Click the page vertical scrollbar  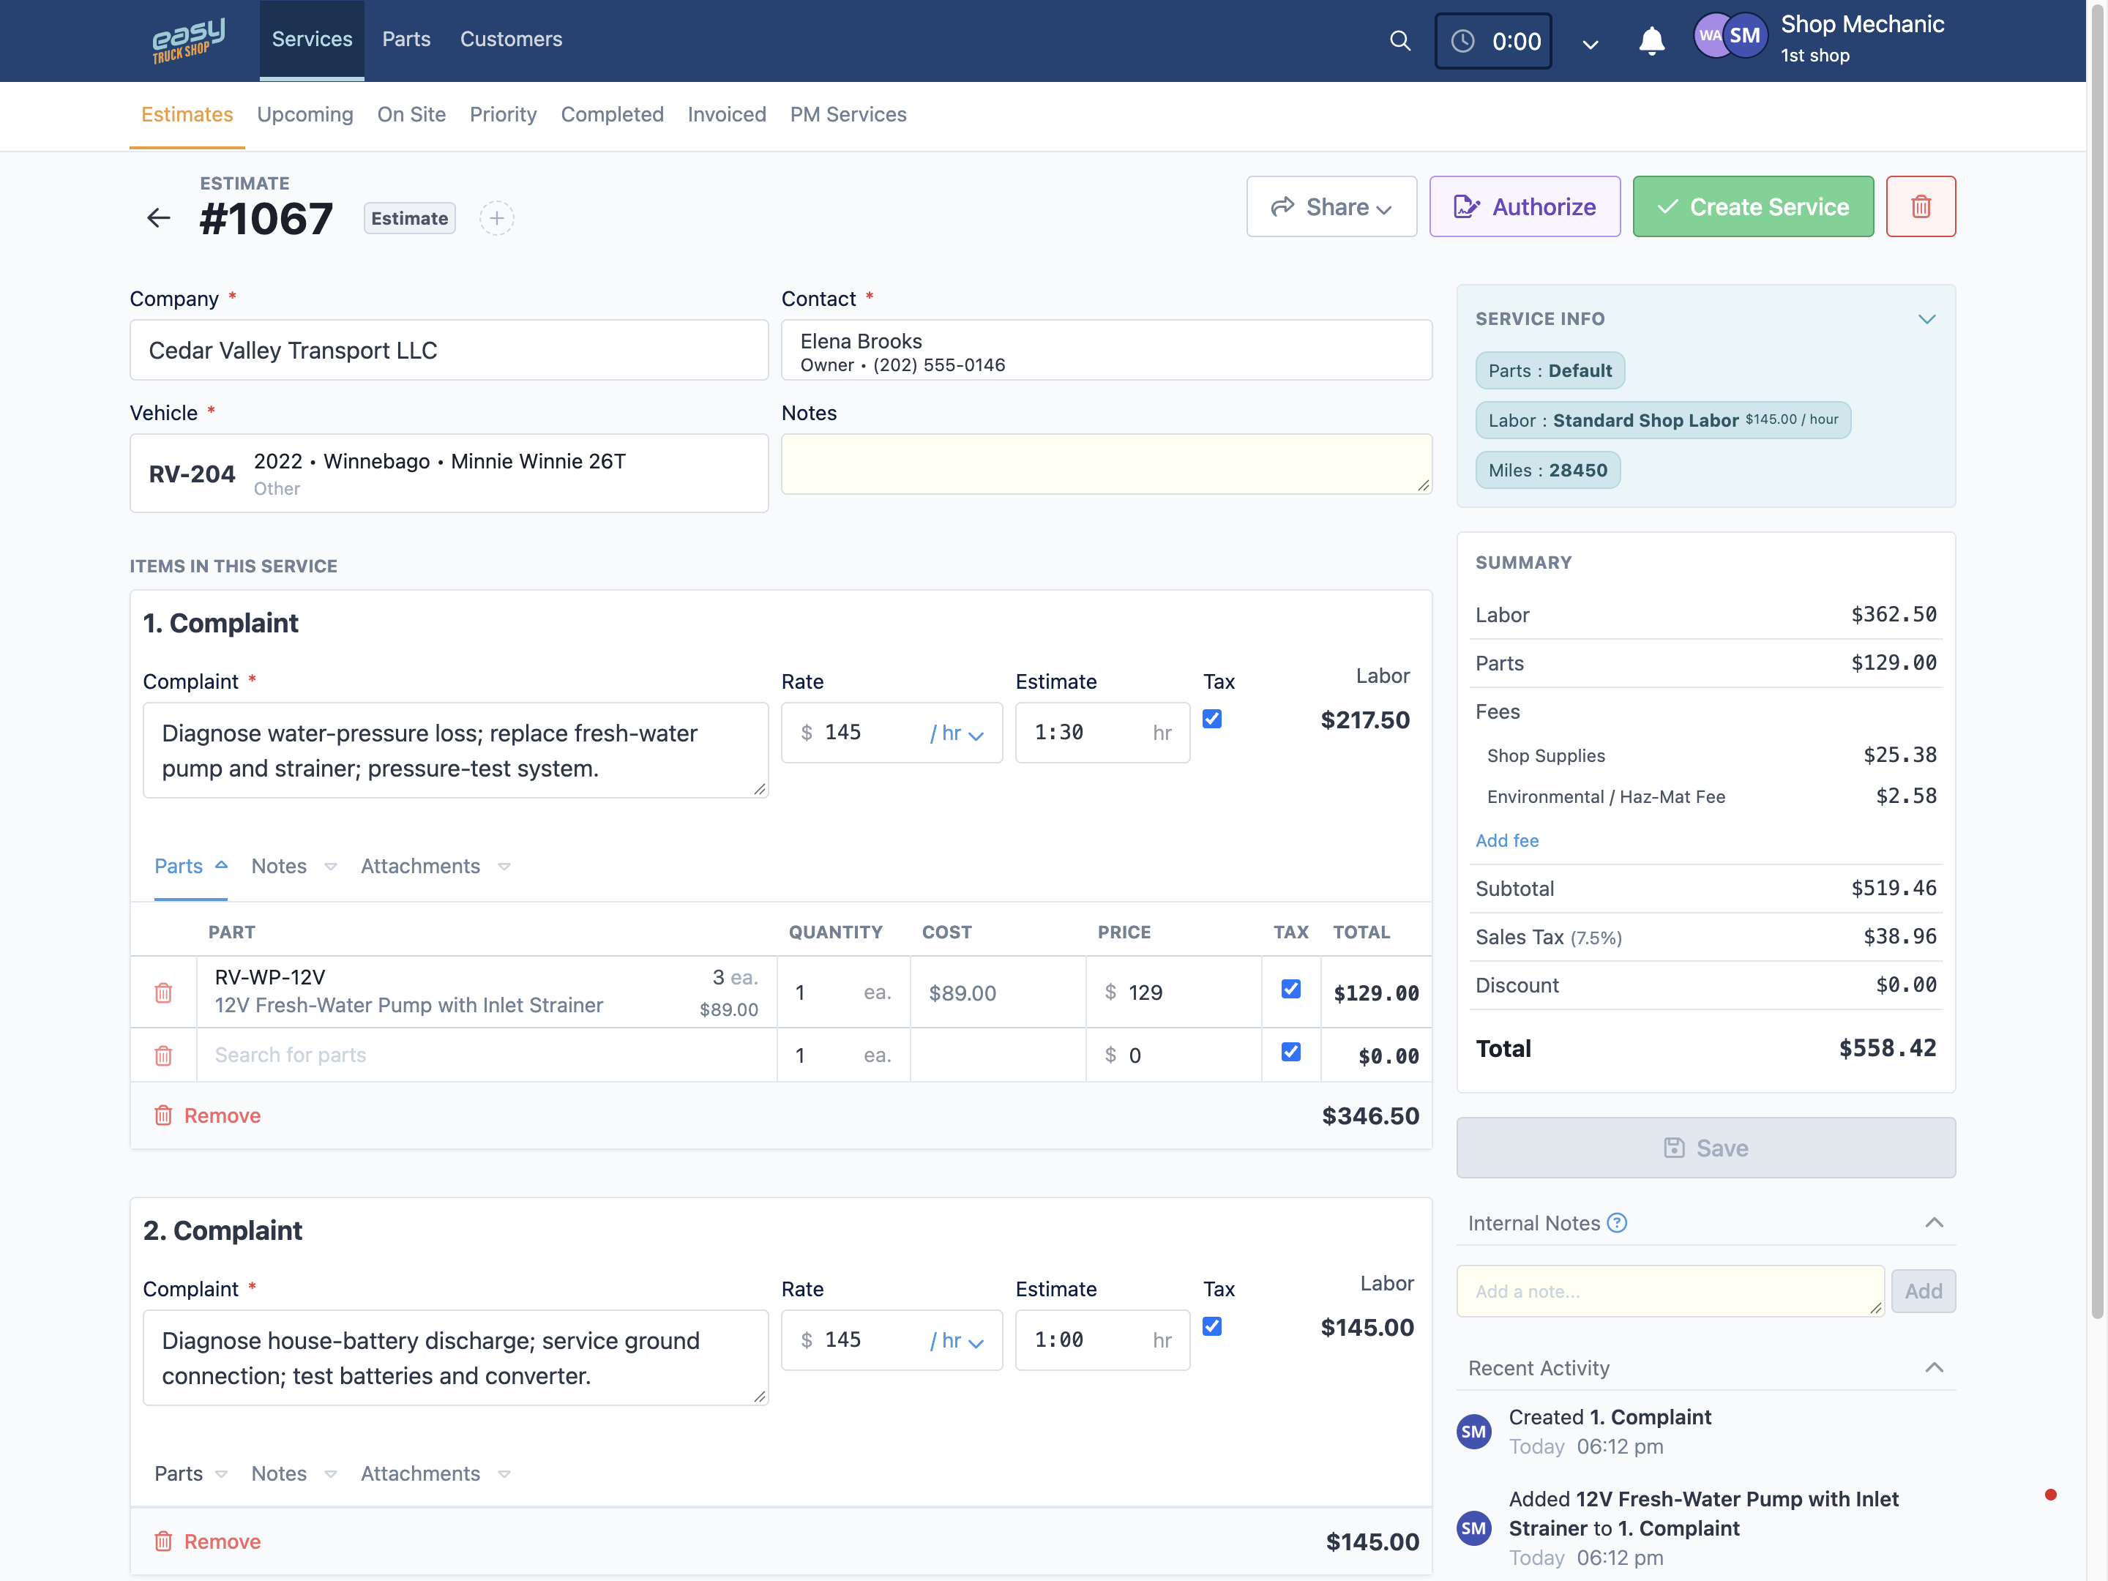click(x=2096, y=667)
